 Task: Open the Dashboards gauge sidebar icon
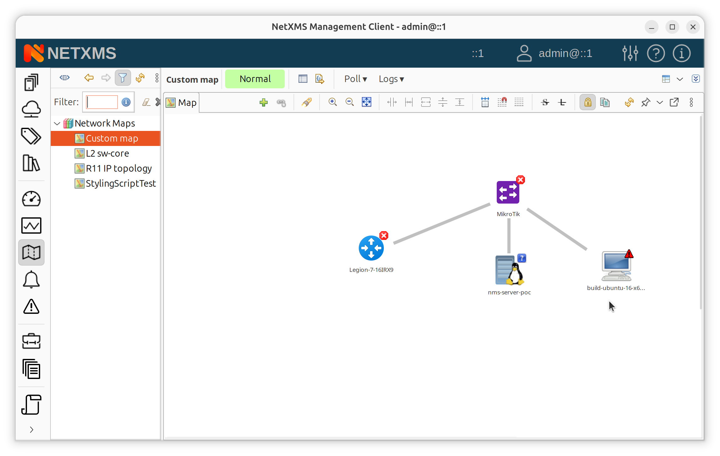coord(31,199)
